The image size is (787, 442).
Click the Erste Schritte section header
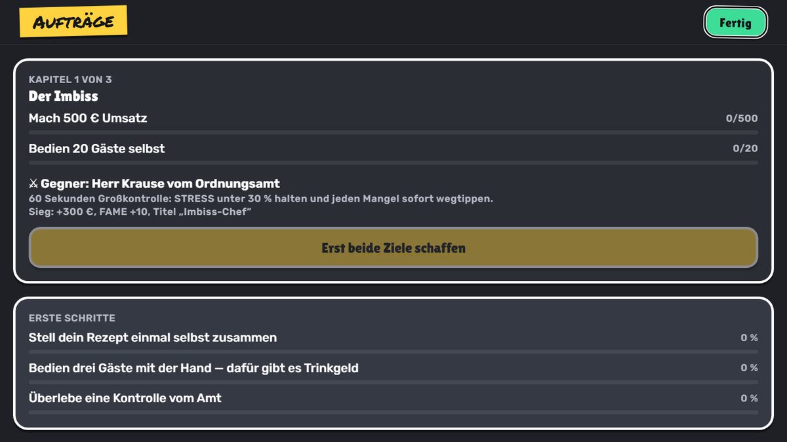(x=72, y=318)
